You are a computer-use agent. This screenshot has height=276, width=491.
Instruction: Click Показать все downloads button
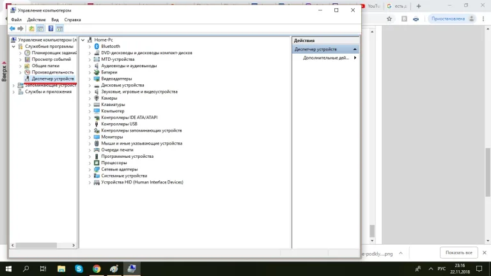pos(459,252)
